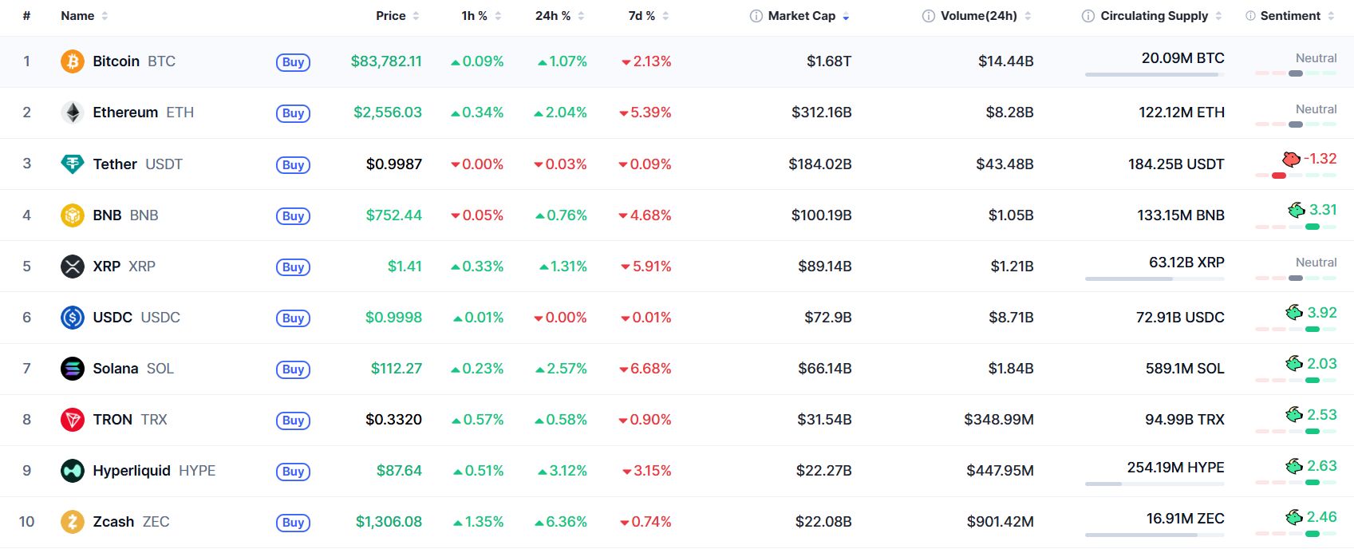Sort by Volume(24h) column
The image size is (1354, 549).
(x=985, y=16)
